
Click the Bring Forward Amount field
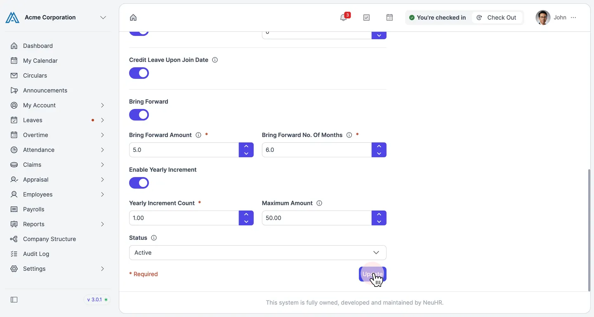point(184,150)
